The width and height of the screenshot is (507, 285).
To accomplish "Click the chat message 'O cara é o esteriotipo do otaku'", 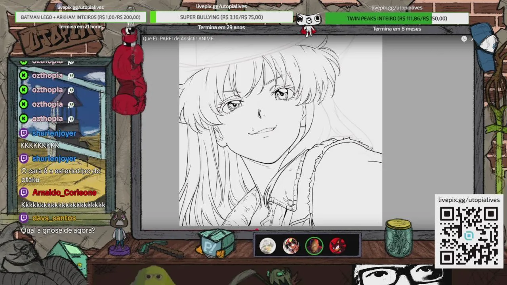I will [61, 175].
